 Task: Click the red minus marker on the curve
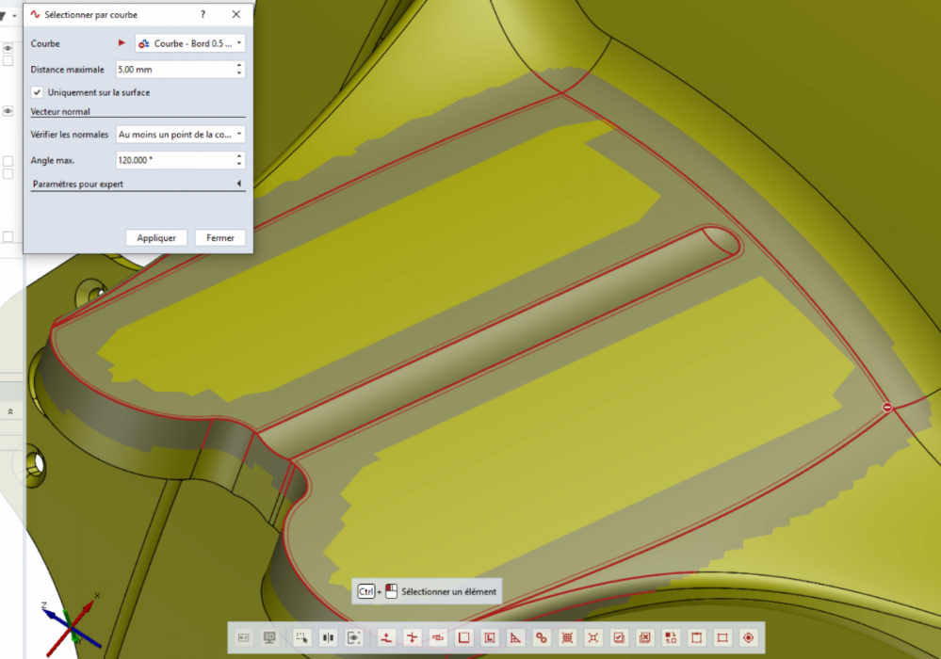(x=886, y=407)
